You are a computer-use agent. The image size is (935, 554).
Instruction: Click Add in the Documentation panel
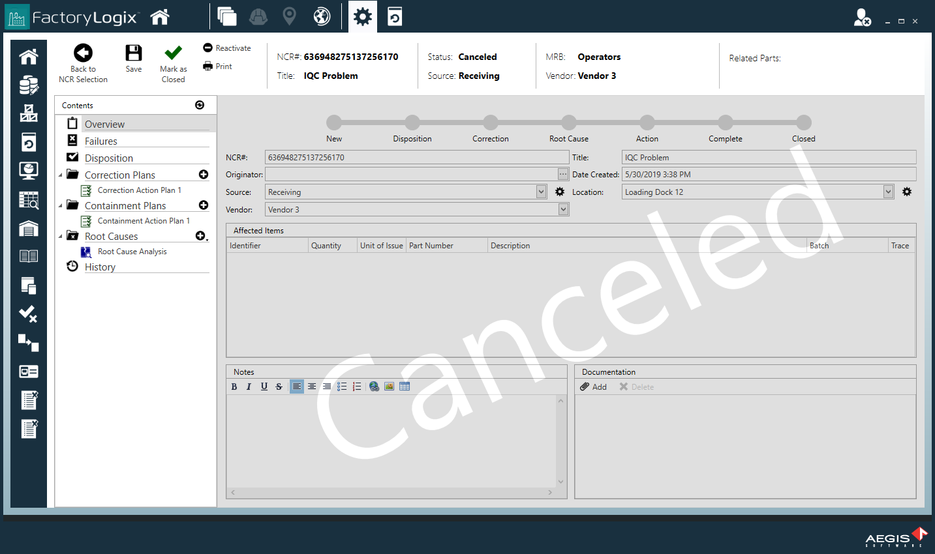click(x=594, y=386)
